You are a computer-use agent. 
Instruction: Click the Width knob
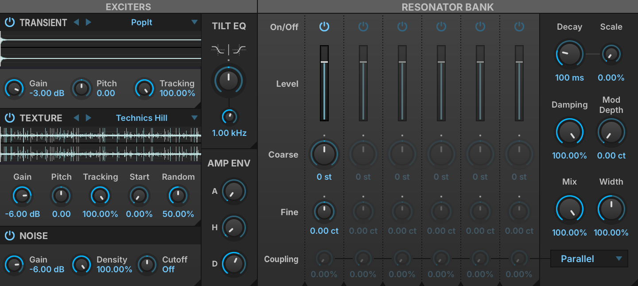click(611, 209)
